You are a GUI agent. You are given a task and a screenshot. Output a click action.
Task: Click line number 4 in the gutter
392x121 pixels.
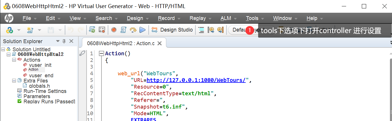pos(92,74)
